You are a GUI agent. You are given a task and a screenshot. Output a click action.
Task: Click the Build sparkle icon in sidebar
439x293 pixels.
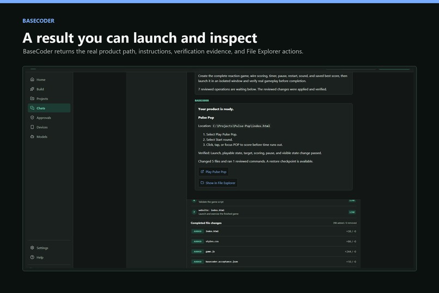click(32, 89)
